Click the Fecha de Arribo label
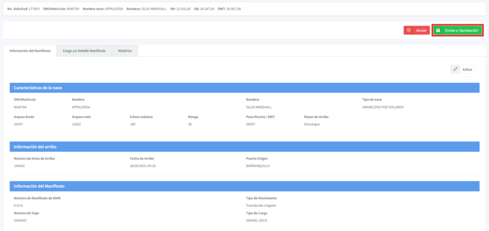The image size is (489, 231). [142, 158]
